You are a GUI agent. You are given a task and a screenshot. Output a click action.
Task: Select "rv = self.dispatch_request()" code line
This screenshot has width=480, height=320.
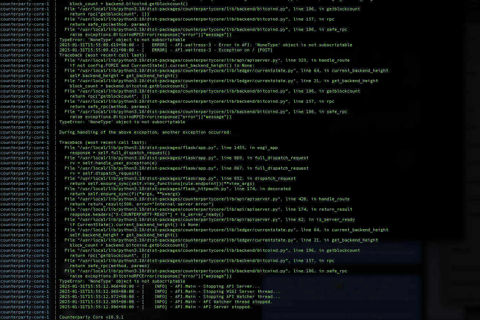105,173
